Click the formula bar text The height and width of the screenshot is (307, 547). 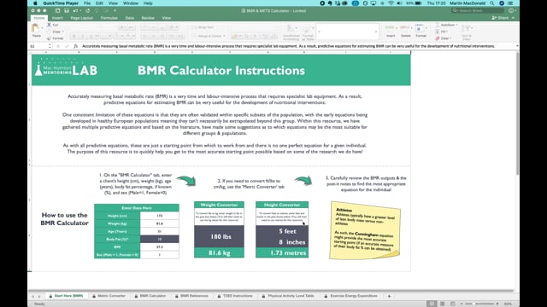point(289,46)
